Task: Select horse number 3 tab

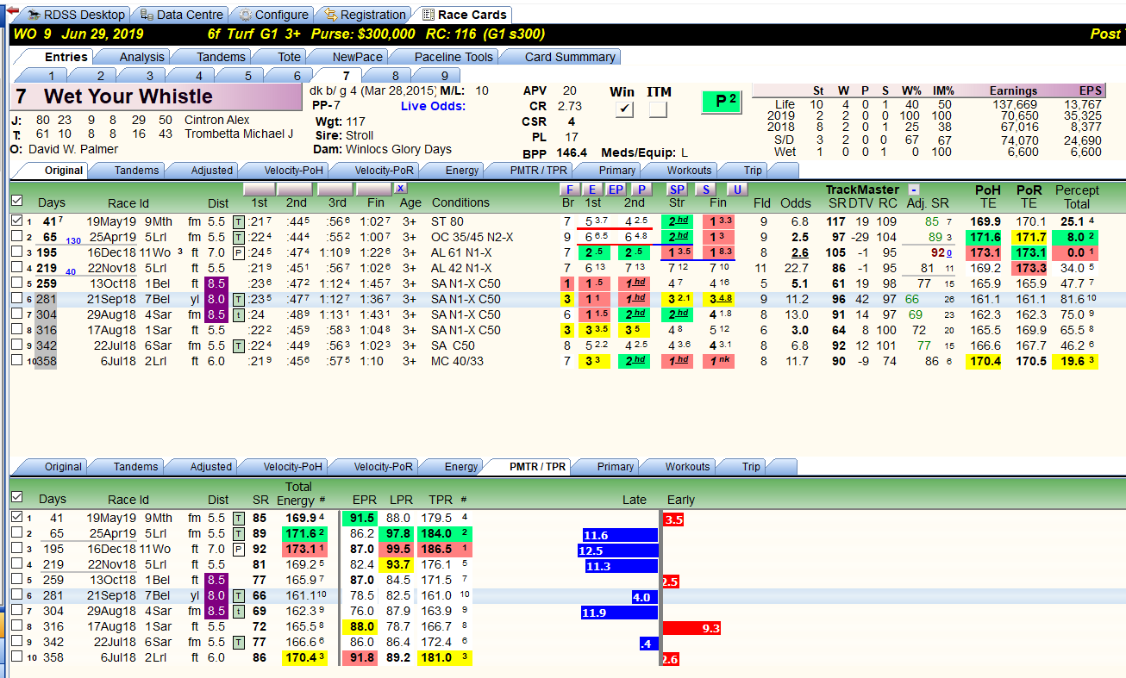Action: click(x=149, y=75)
